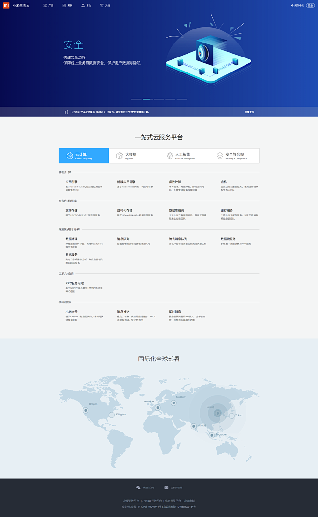Open the 小米IoT产品安全规范 announcement

pos(111,112)
